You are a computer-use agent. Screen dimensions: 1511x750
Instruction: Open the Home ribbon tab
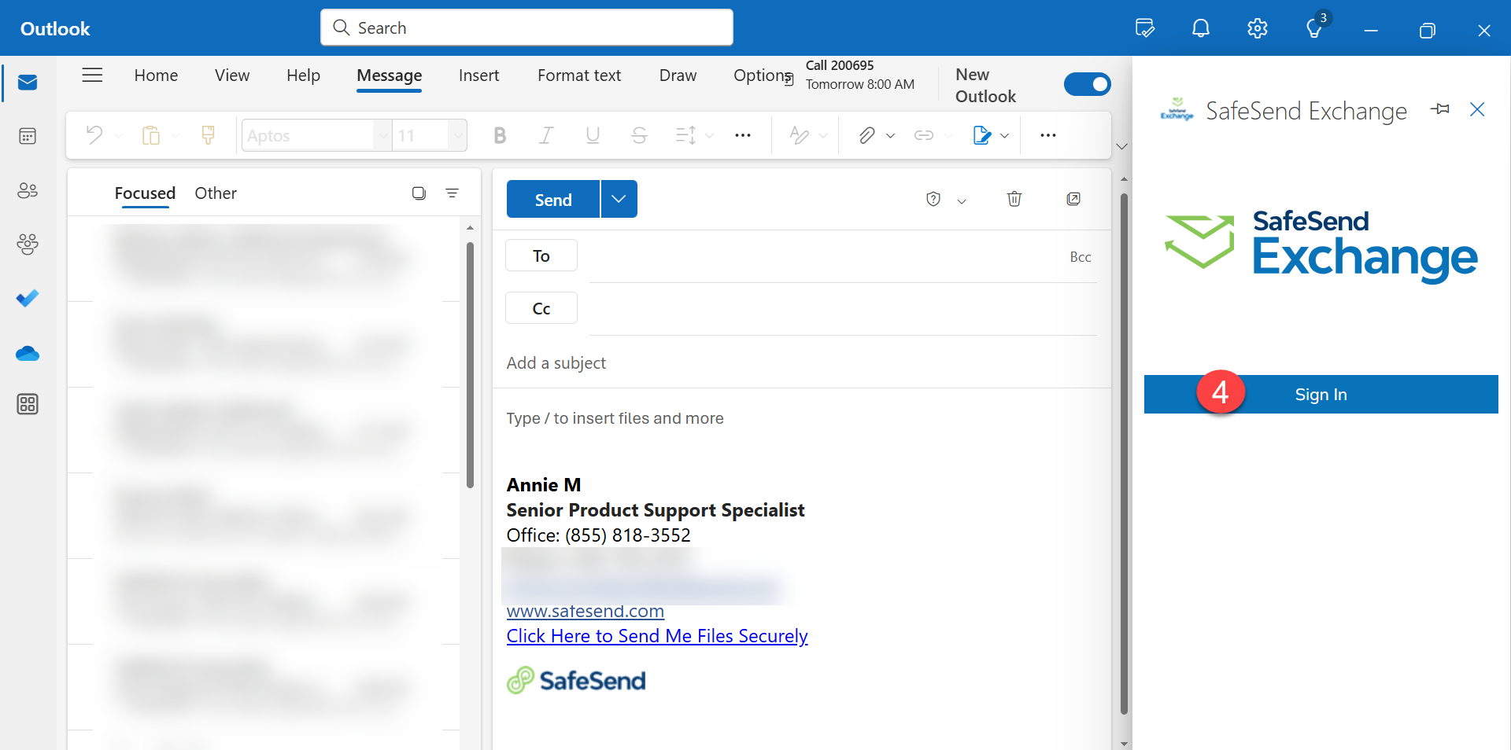(156, 75)
